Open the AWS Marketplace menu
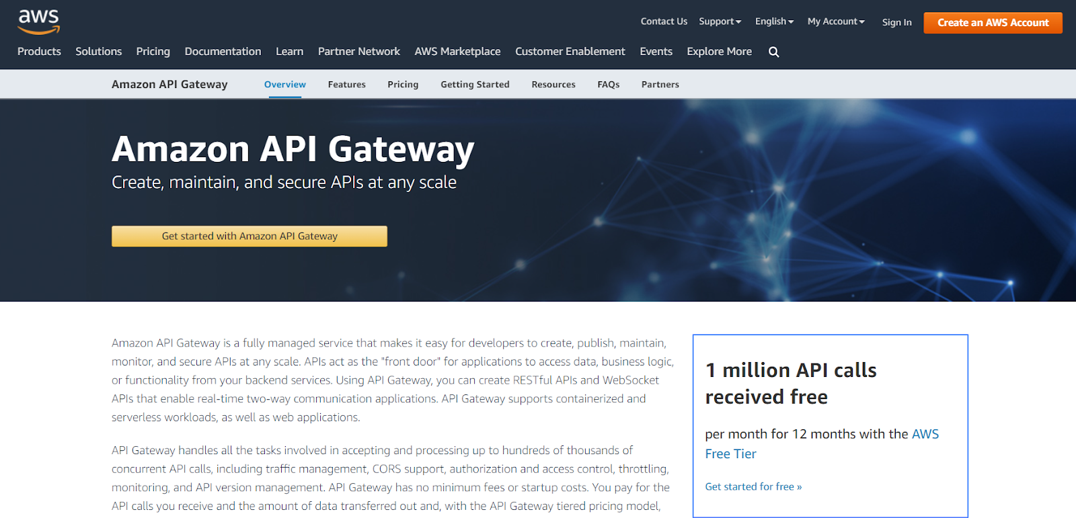Viewport: 1076px width, 518px height. point(457,51)
